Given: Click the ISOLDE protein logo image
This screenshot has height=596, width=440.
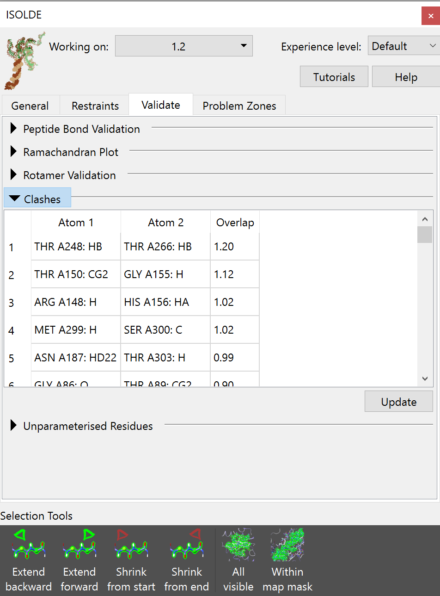Looking at the screenshot, I should [24, 61].
